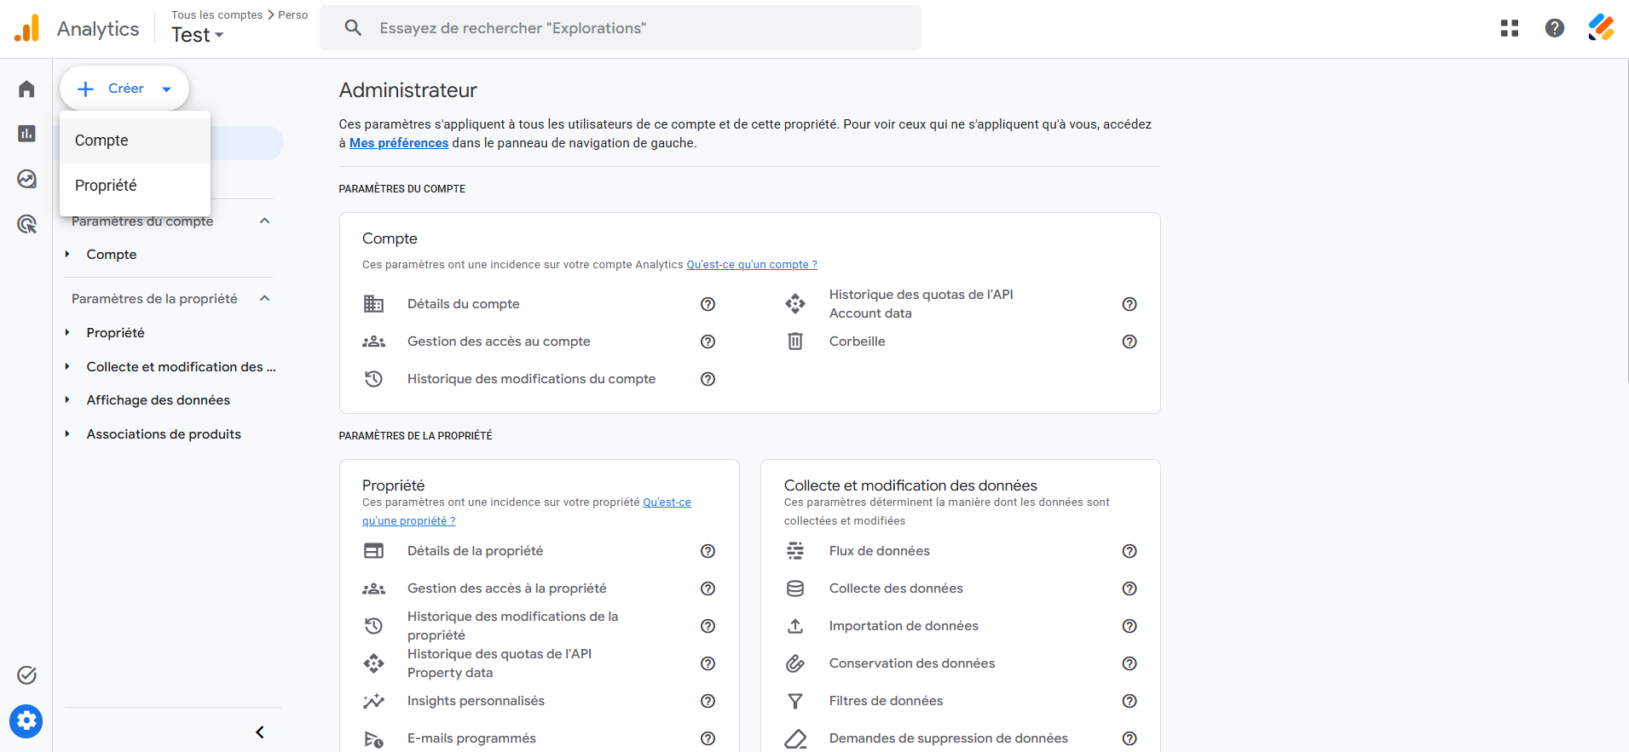Open the Advertising icon in left rail

coord(26,224)
